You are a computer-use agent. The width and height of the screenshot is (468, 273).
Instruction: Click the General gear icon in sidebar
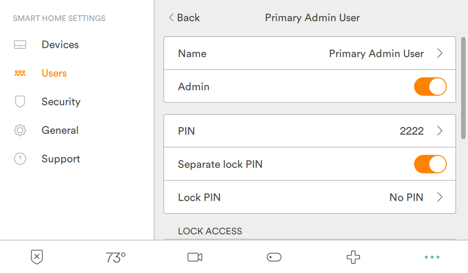pos(20,130)
